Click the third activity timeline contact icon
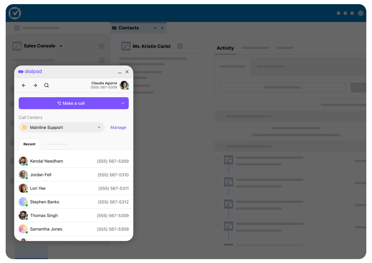This screenshot has height=263, width=372. 229,204
